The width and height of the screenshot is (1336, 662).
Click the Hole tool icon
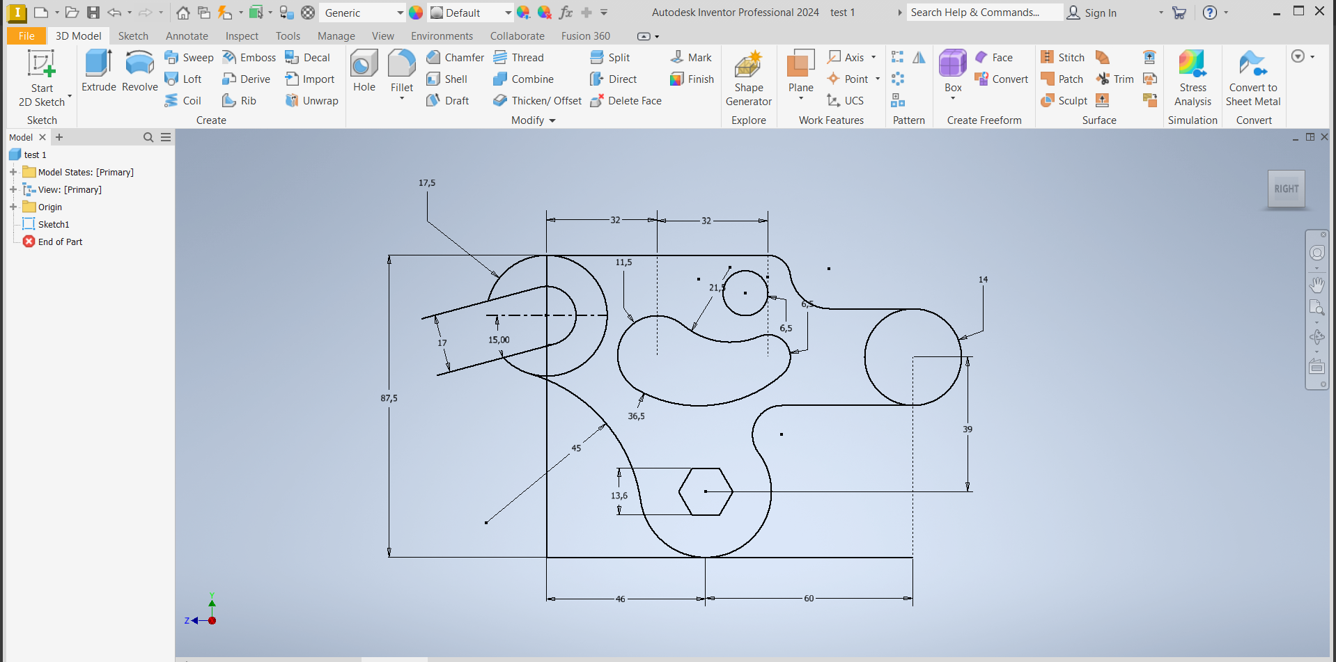pyautogui.click(x=364, y=70)
